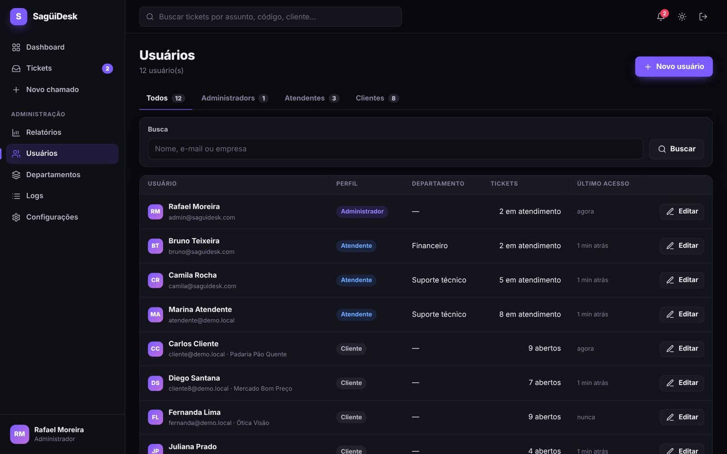Edit user Camila Rocha
The image size is (727, 454).
pos(682,280)
